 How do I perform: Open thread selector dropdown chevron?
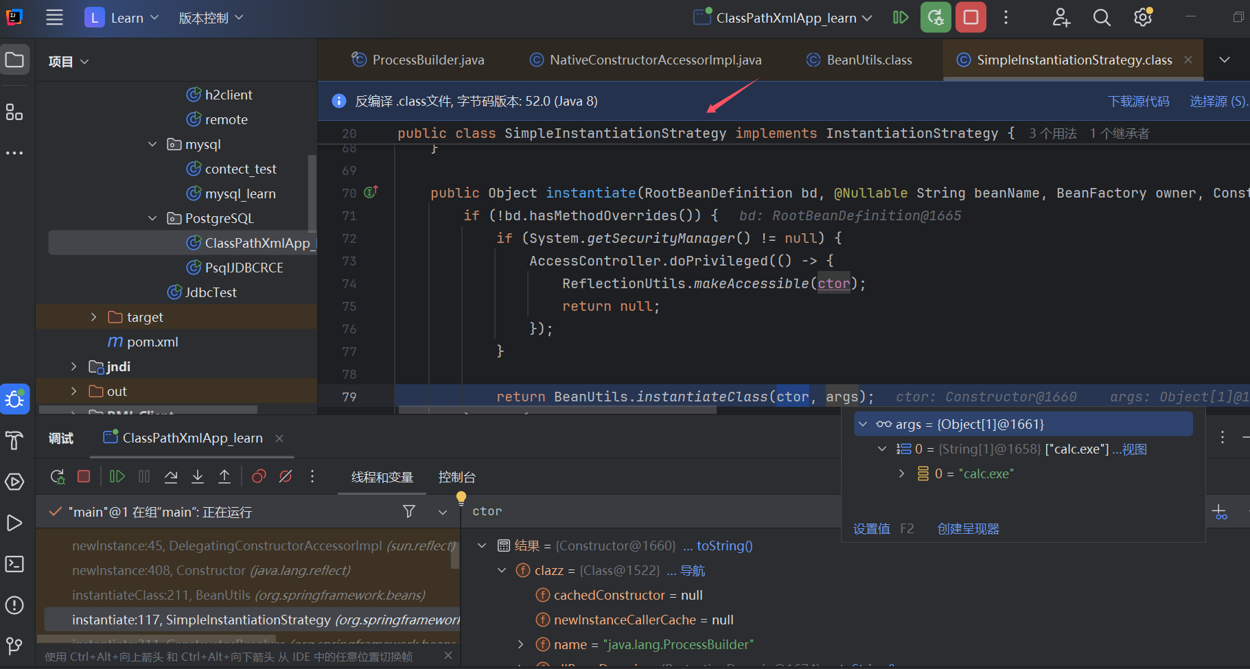coord(443,512)
